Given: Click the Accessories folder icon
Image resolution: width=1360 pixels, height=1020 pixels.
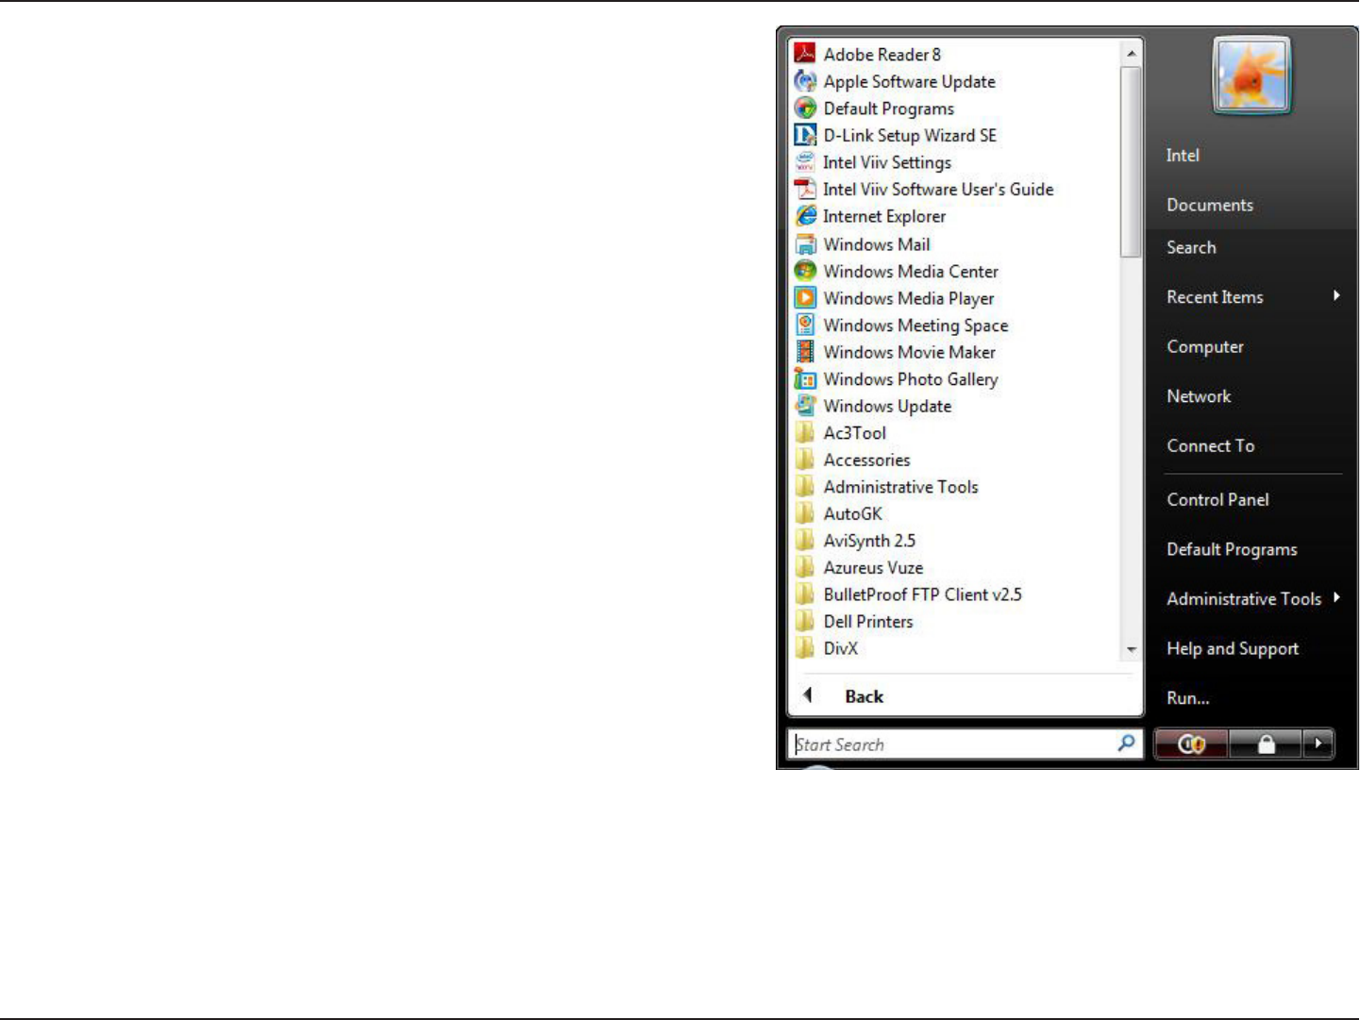Looking at the screenshot, I should point(805,460).
